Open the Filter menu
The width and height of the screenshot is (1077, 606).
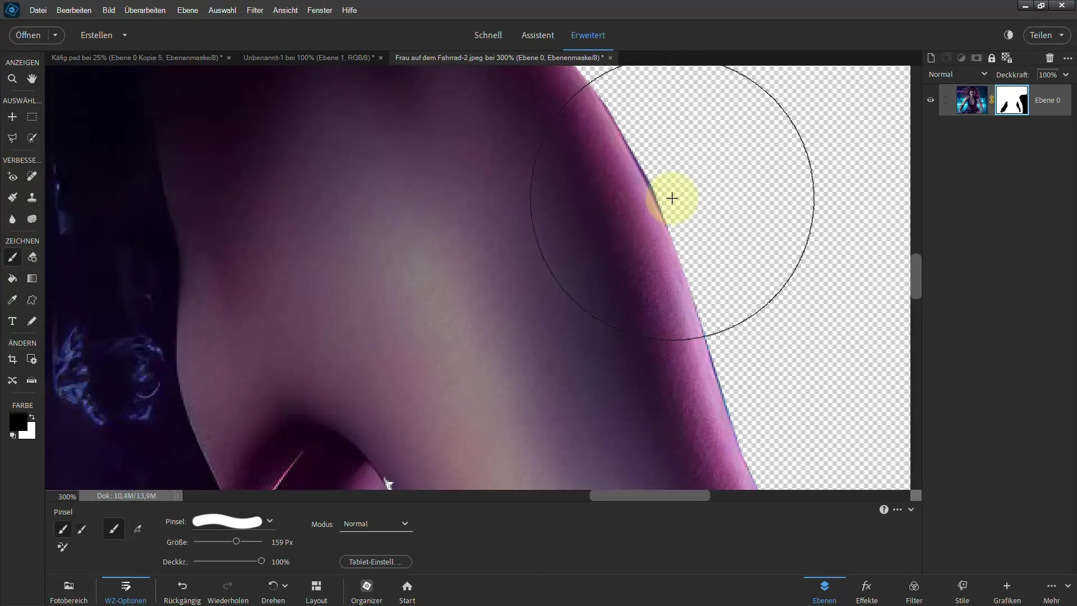coord(255,10)
